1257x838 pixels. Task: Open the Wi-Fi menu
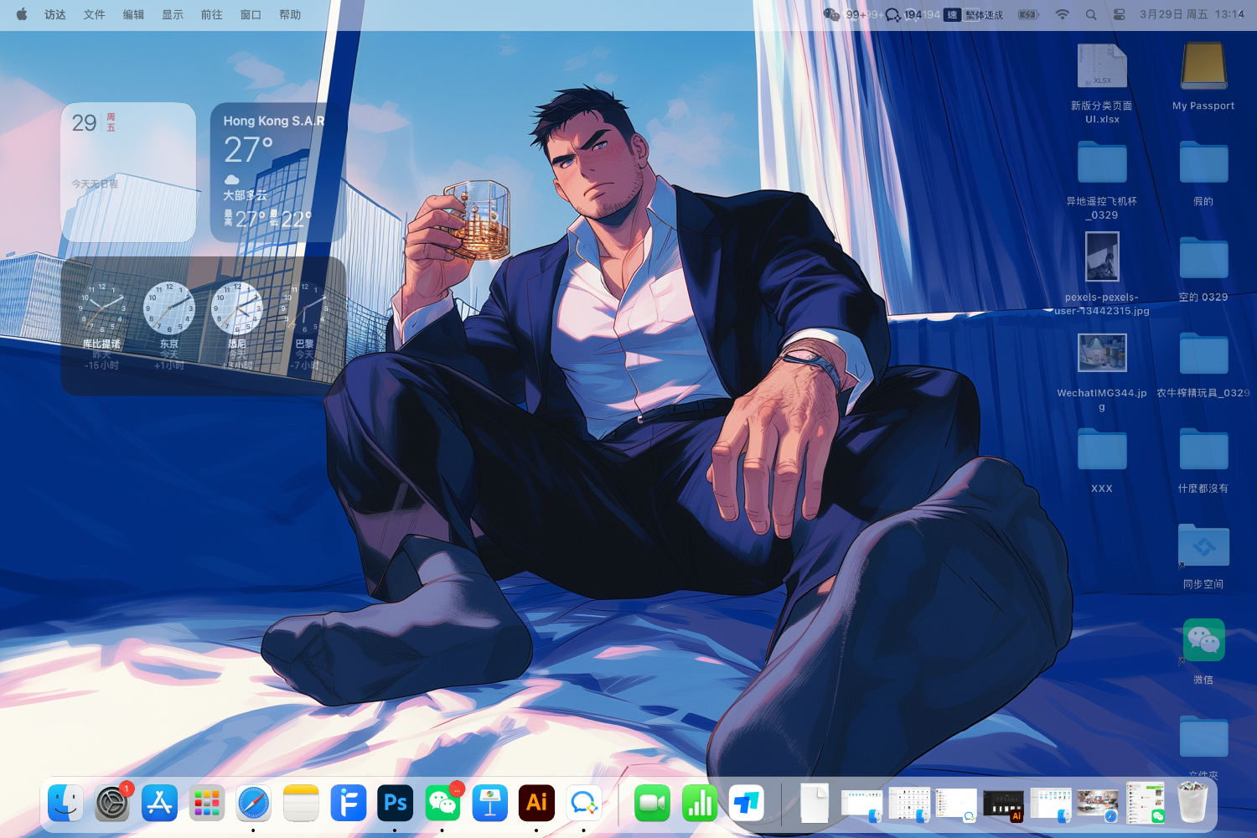[1062, 14]
